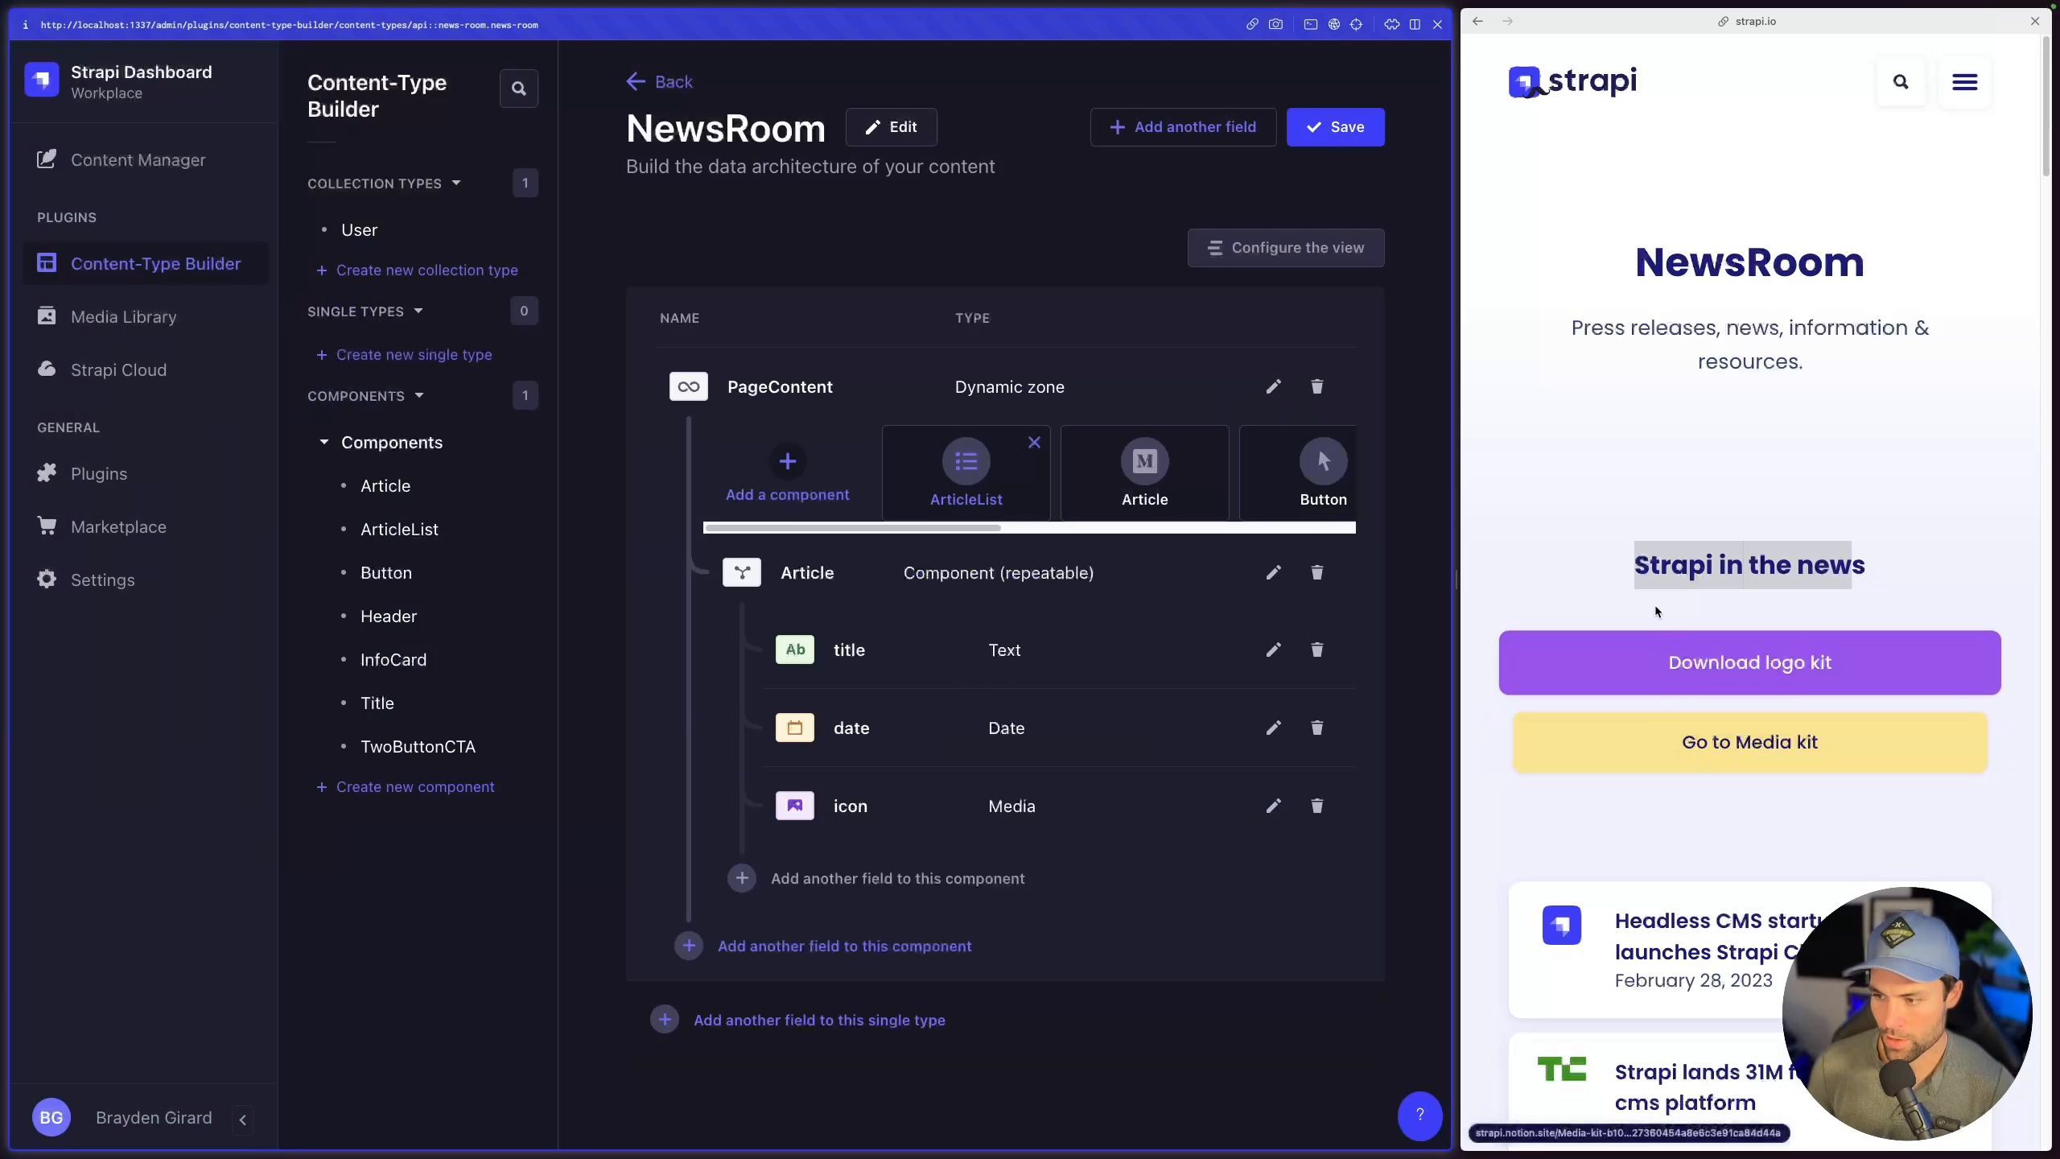
Task: Edit the date field
Action: tap(1273, 728)
